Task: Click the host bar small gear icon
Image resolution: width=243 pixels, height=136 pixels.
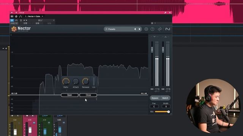Action: (152, 23)
